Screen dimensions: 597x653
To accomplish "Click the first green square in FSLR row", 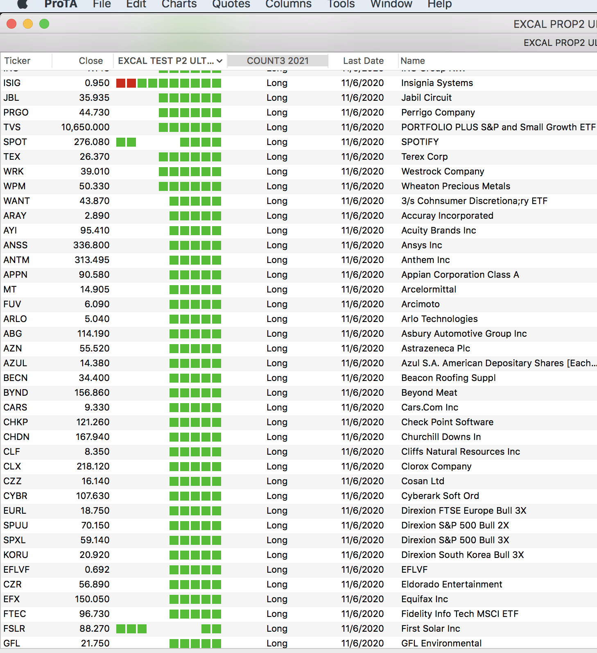I will (121, 629).
